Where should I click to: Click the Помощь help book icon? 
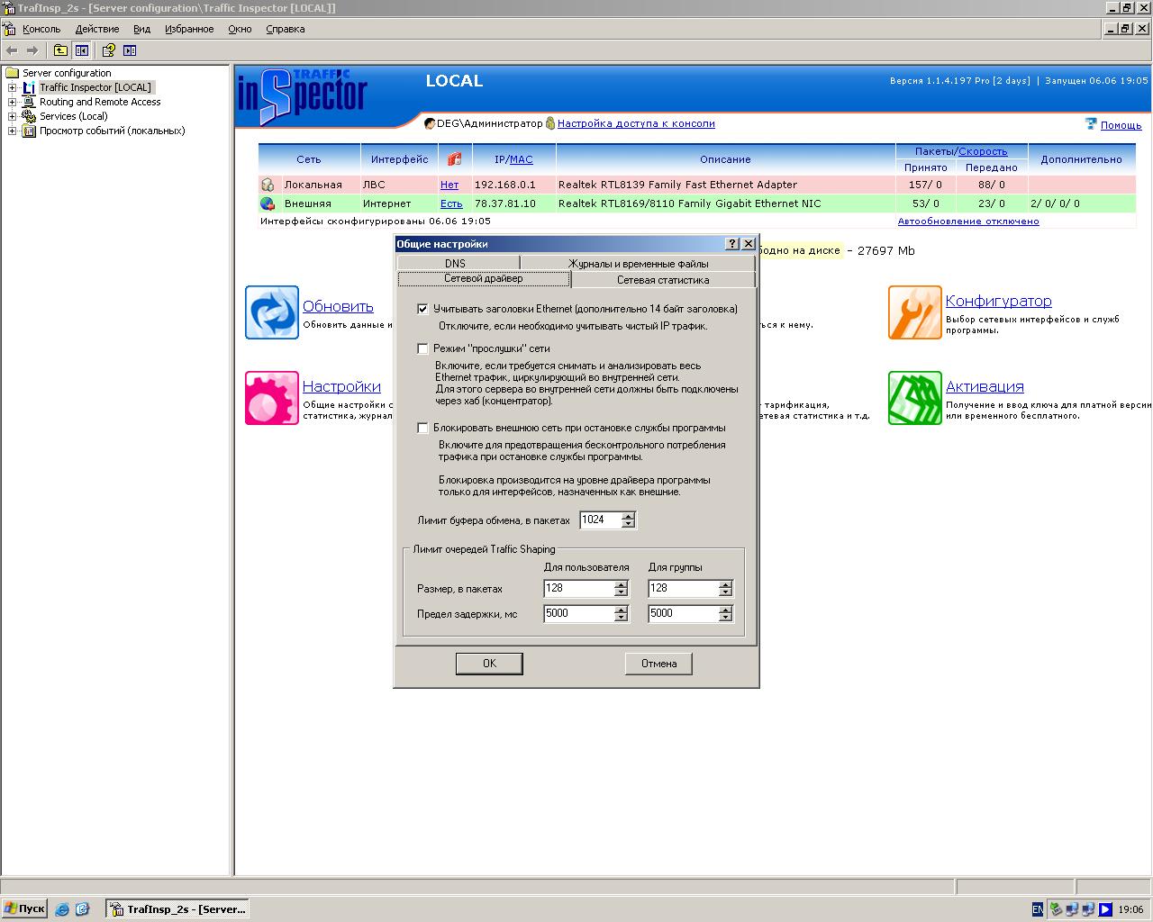pos(1091,124)
